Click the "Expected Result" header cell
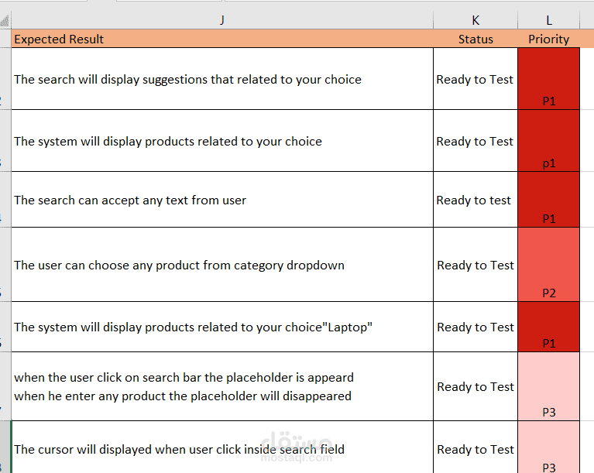 click(x=221, y=39)
